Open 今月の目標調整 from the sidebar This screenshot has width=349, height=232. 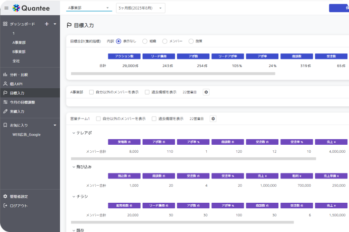(x=24, y=102)
